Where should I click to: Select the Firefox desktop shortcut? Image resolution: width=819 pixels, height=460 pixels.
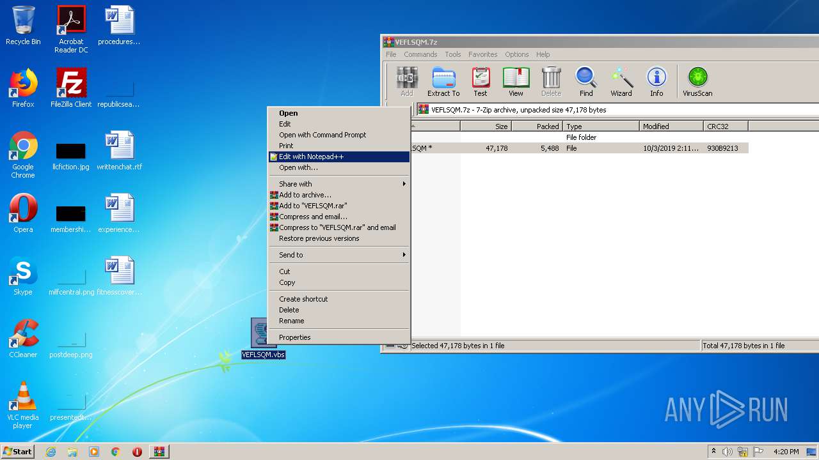coord(23,88)
